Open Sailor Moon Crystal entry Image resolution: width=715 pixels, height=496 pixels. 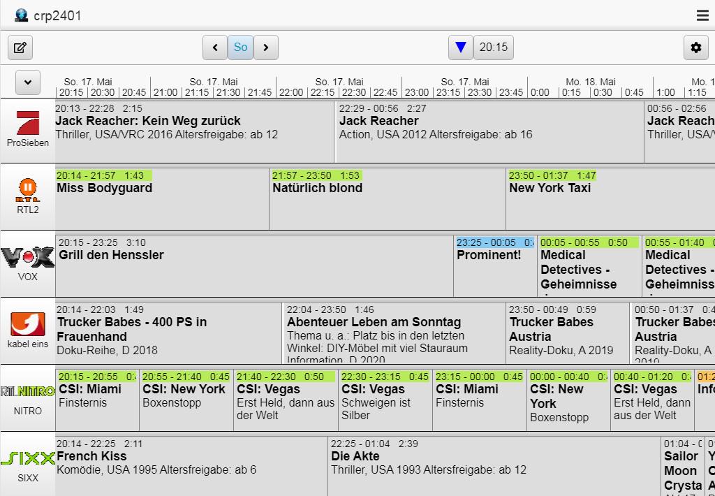(683, 467)
